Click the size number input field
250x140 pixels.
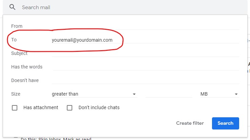coord(169,94)
